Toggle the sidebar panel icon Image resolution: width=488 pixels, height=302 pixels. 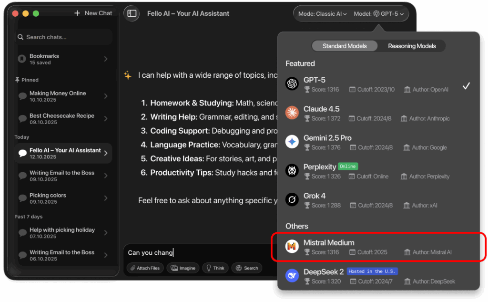tap(132, 13)
